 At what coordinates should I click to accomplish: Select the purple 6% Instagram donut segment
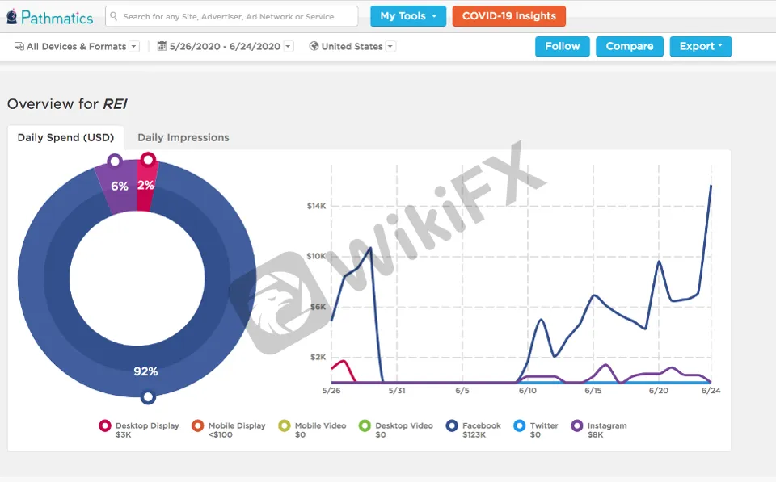click(119, 187)
